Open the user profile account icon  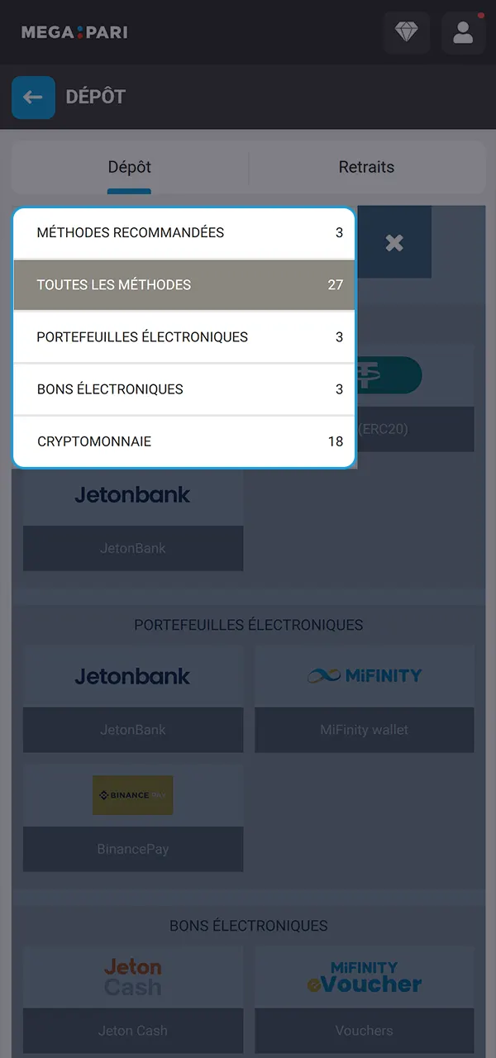(x=463, y=33)
